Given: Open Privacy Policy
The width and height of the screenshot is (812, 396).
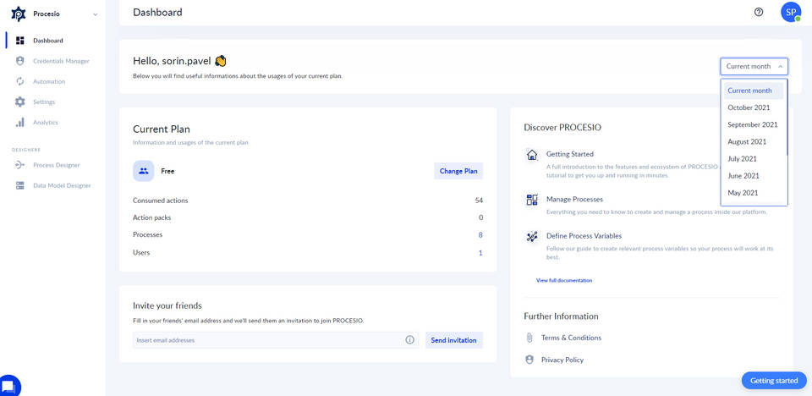Looking at the screenshot, I should pos(562,360).
